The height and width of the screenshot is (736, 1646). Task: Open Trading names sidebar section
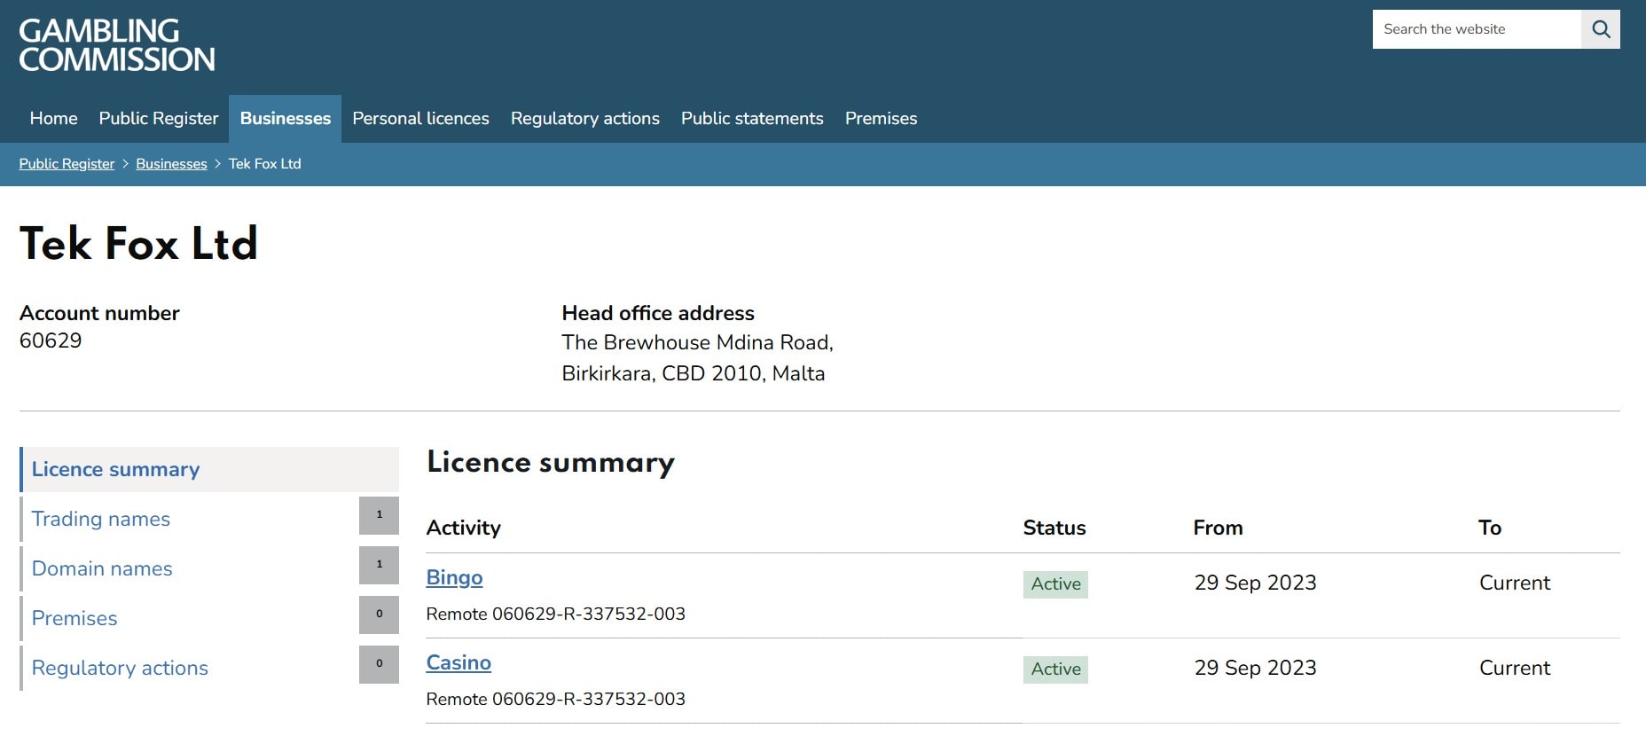pos(100,520)
